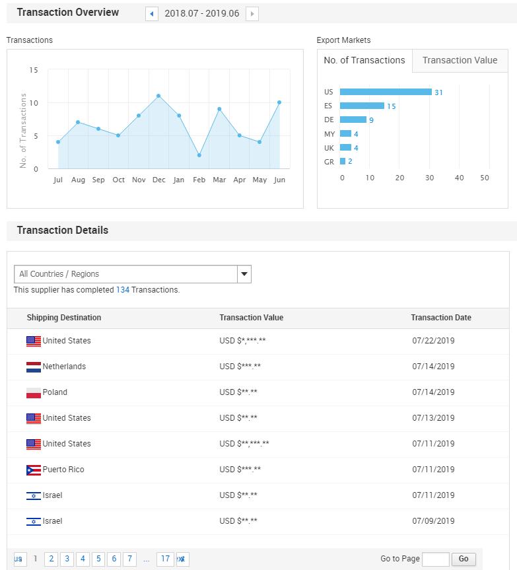
Task: Open the All Countries / Regions dropdown
Action: pyautogui.click(x=125, y=274)
